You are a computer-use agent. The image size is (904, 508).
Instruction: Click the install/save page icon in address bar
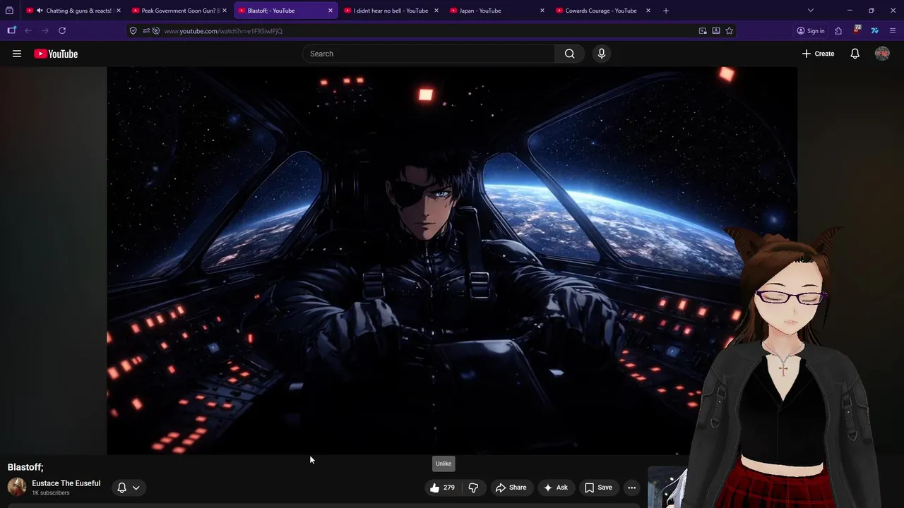click(716, 30)
